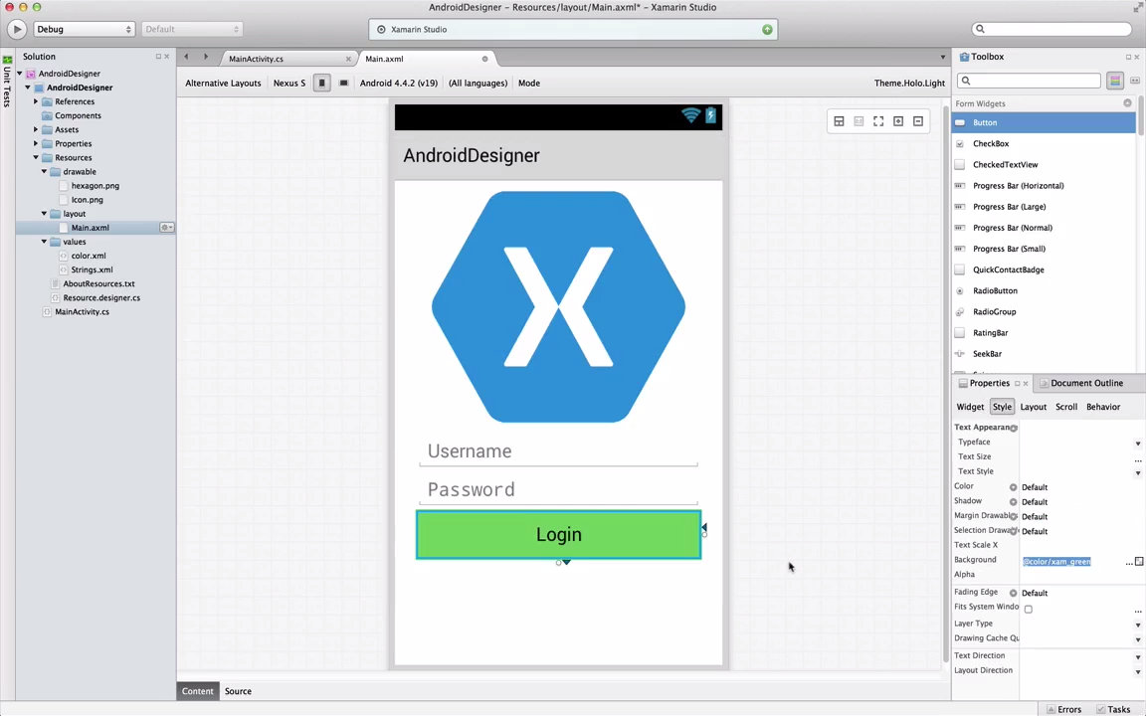Open Unit Tests side pad

pyautogui.click(x=7, y=82)
